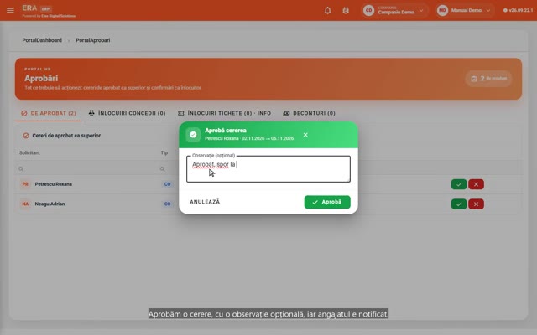The height and width of the screenshot is (335, 537).
Task: Open the notifications bell
Action: (x=327, y=11)
